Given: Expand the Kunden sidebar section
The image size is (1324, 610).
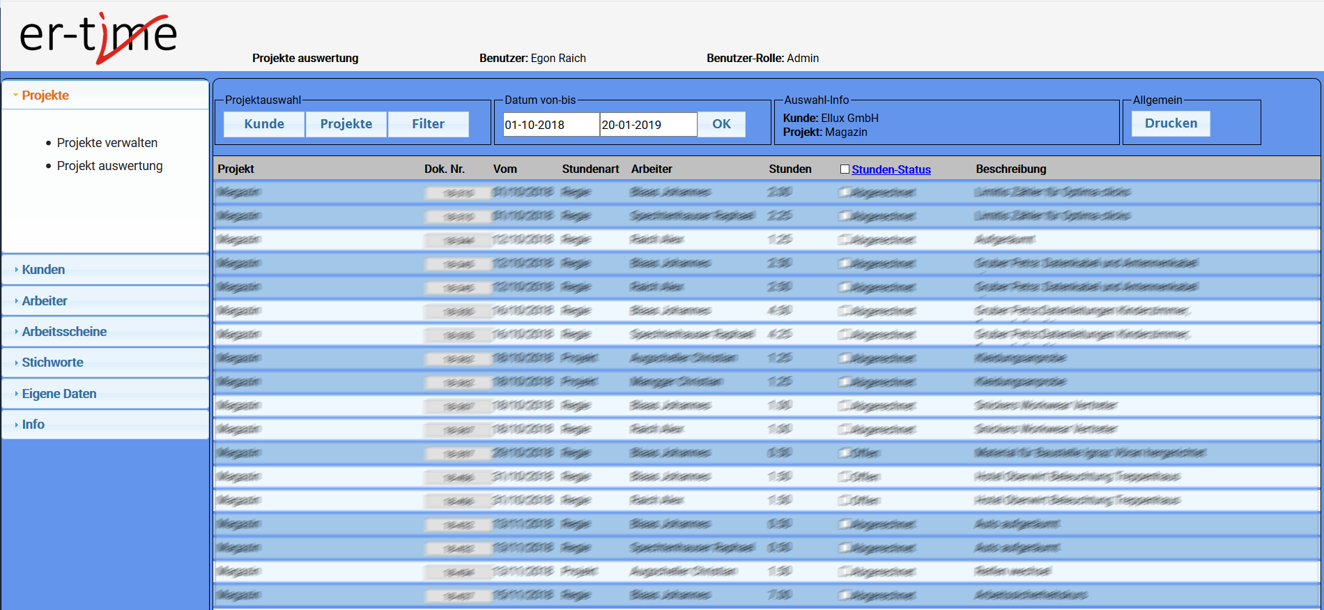Looking at the screenshot, I should click(43, 270).
